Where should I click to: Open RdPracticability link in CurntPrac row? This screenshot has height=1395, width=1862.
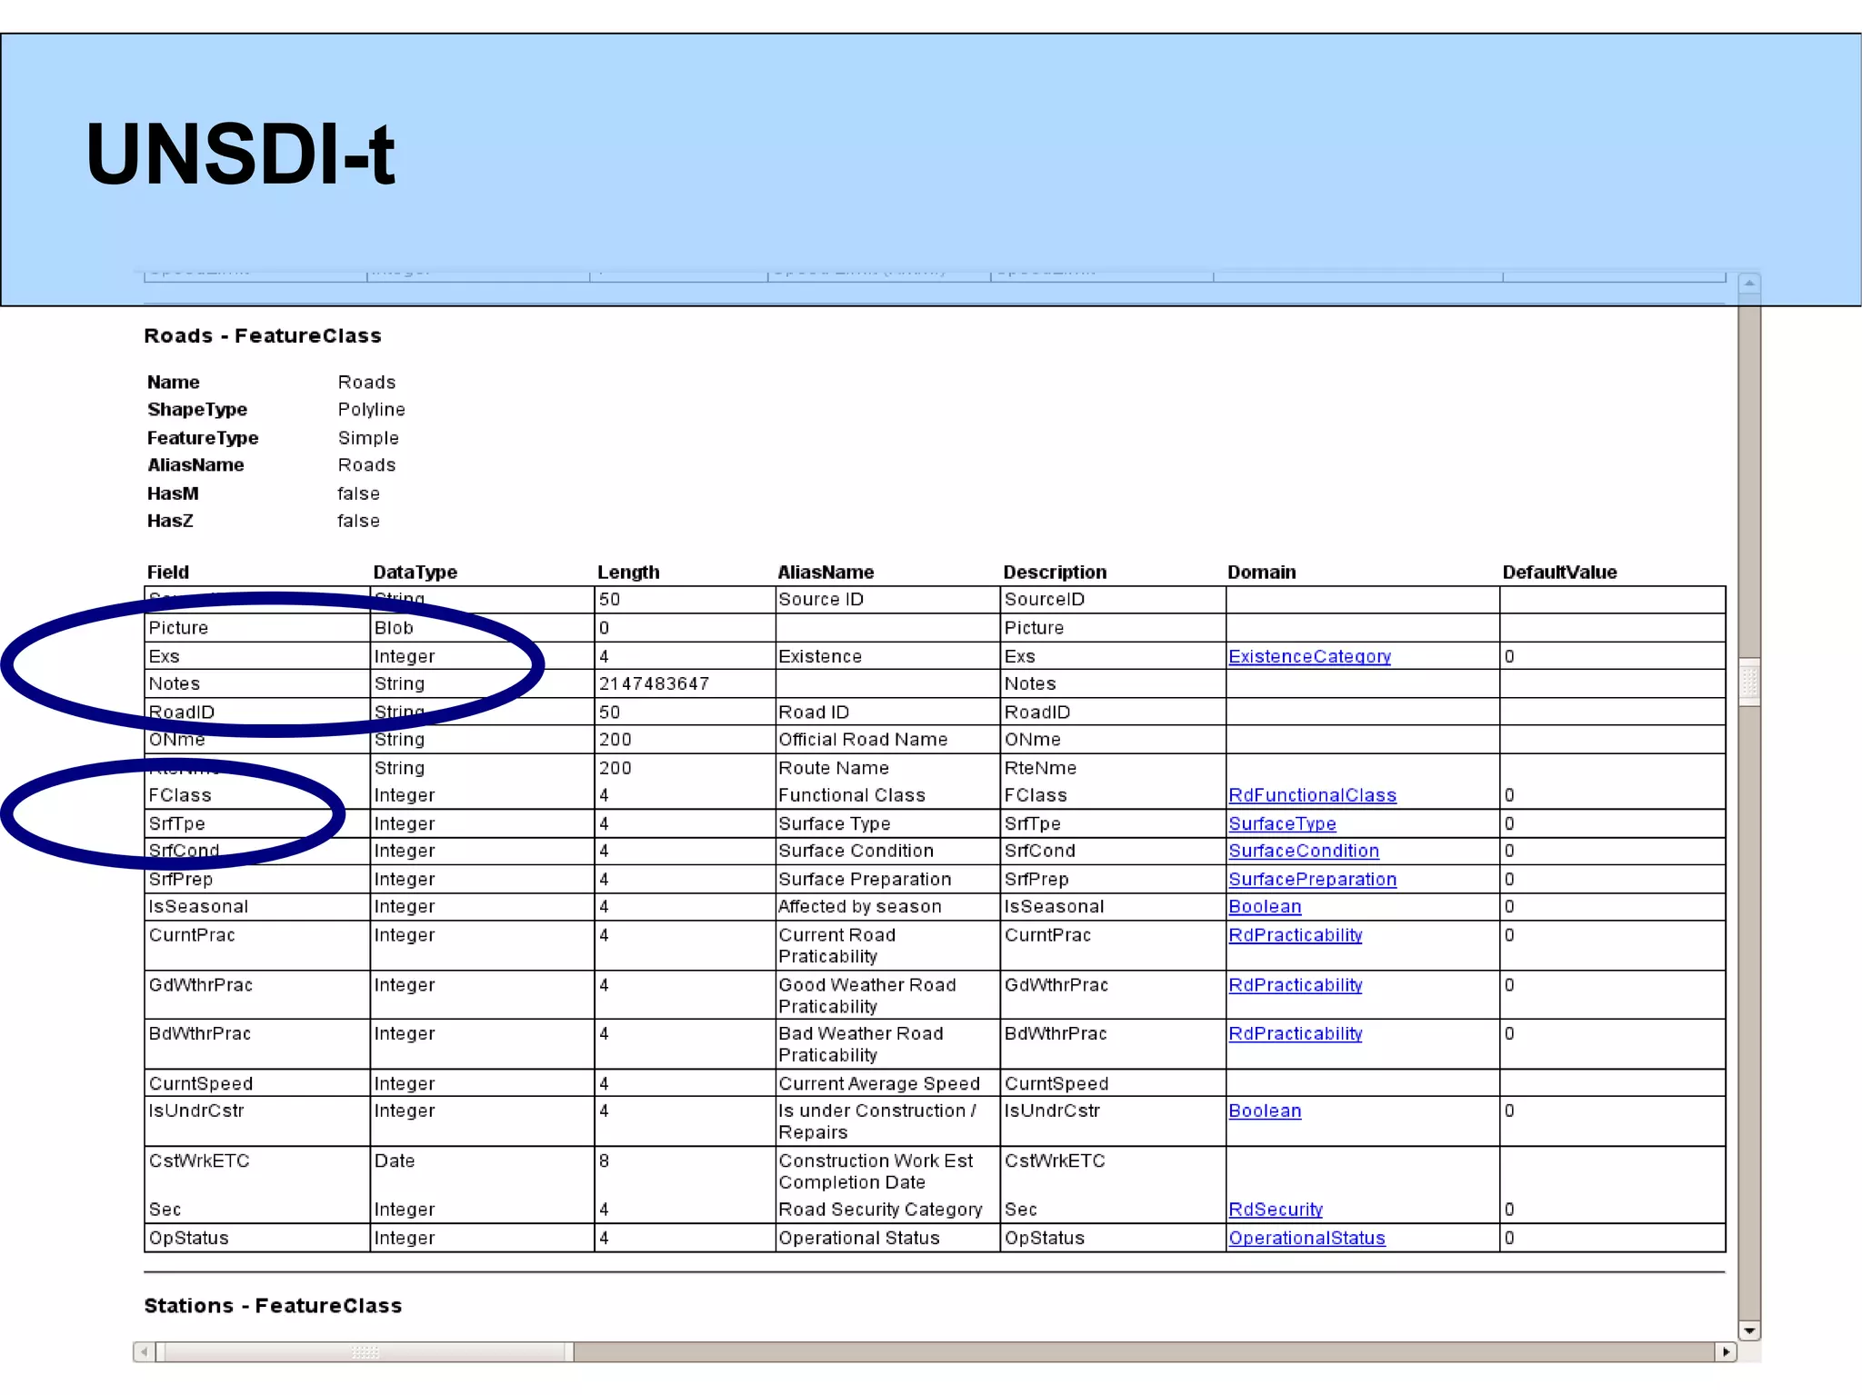[1295, 935]
